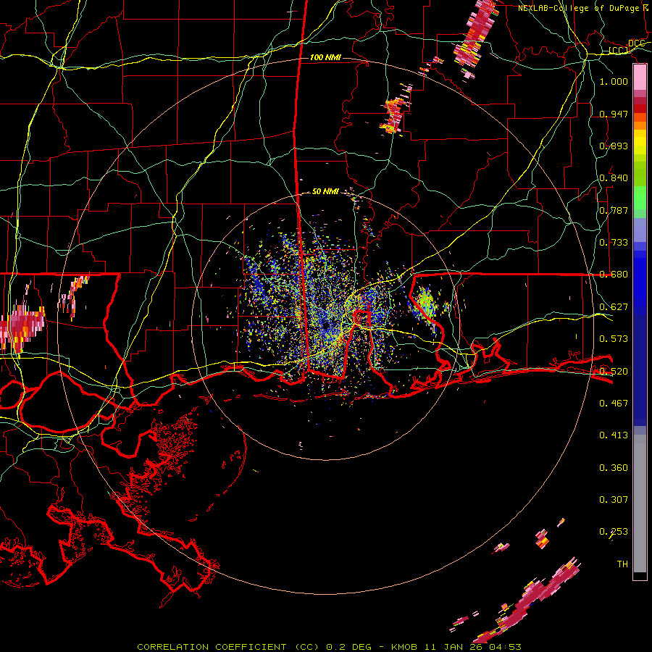
Task: Click the 100 NMI range ring label
Action: (325, 57)
